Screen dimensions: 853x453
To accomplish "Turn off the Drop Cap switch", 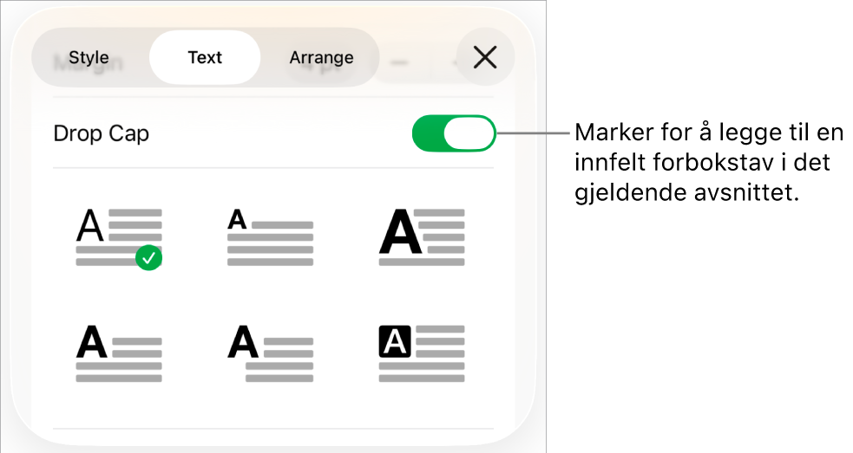I will point(453,134).
